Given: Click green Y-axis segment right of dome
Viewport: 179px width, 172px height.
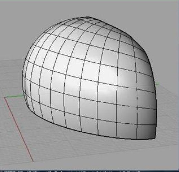Looking at the screenshot, I should coord(157,84).
